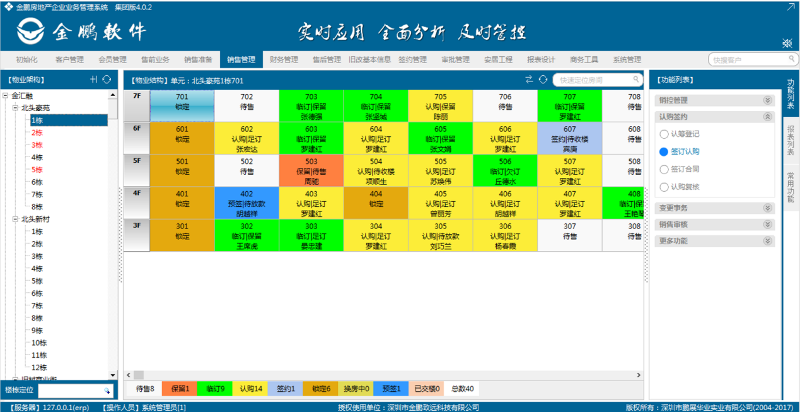Click the magnifier in 楼栋定位 search box
This screenshot has height=412, width=800.
(107, 391)
